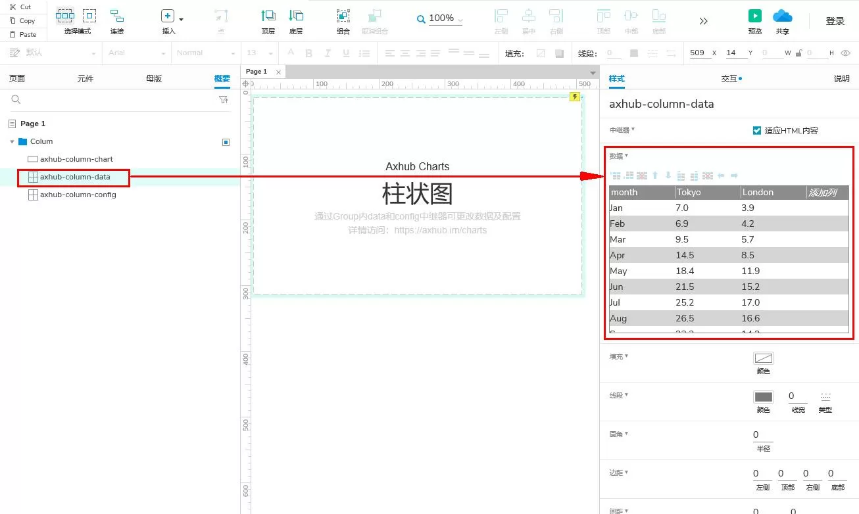Click the filter icon in outline search

[x=224, y=100]
